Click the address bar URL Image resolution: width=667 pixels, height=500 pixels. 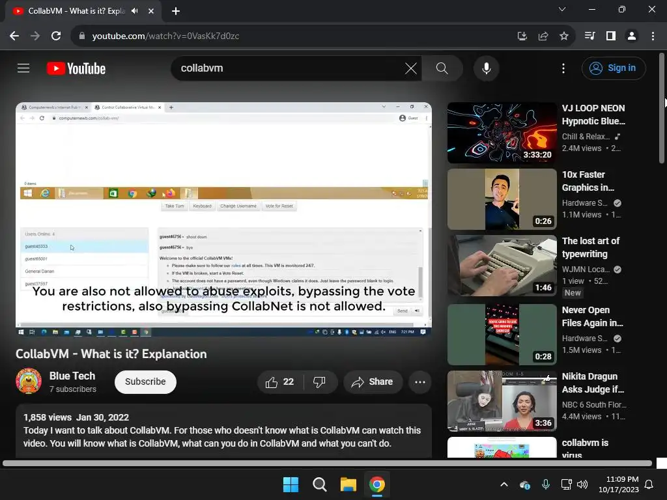(165, 36)
